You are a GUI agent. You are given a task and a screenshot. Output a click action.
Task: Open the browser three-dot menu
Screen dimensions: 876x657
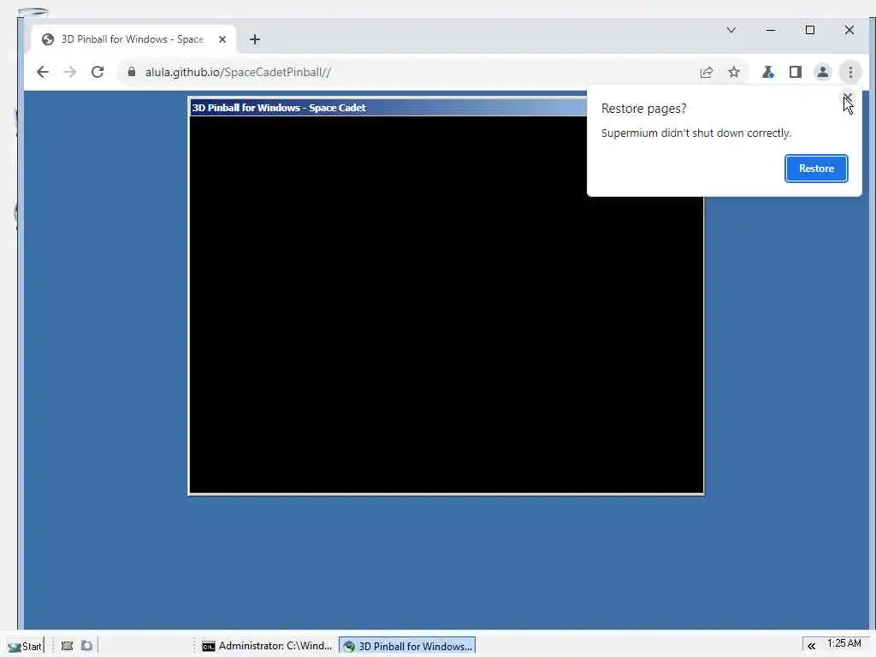tap(850, 72)
